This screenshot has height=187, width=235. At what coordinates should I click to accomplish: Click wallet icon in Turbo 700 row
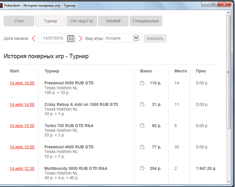tap(142, 126)
